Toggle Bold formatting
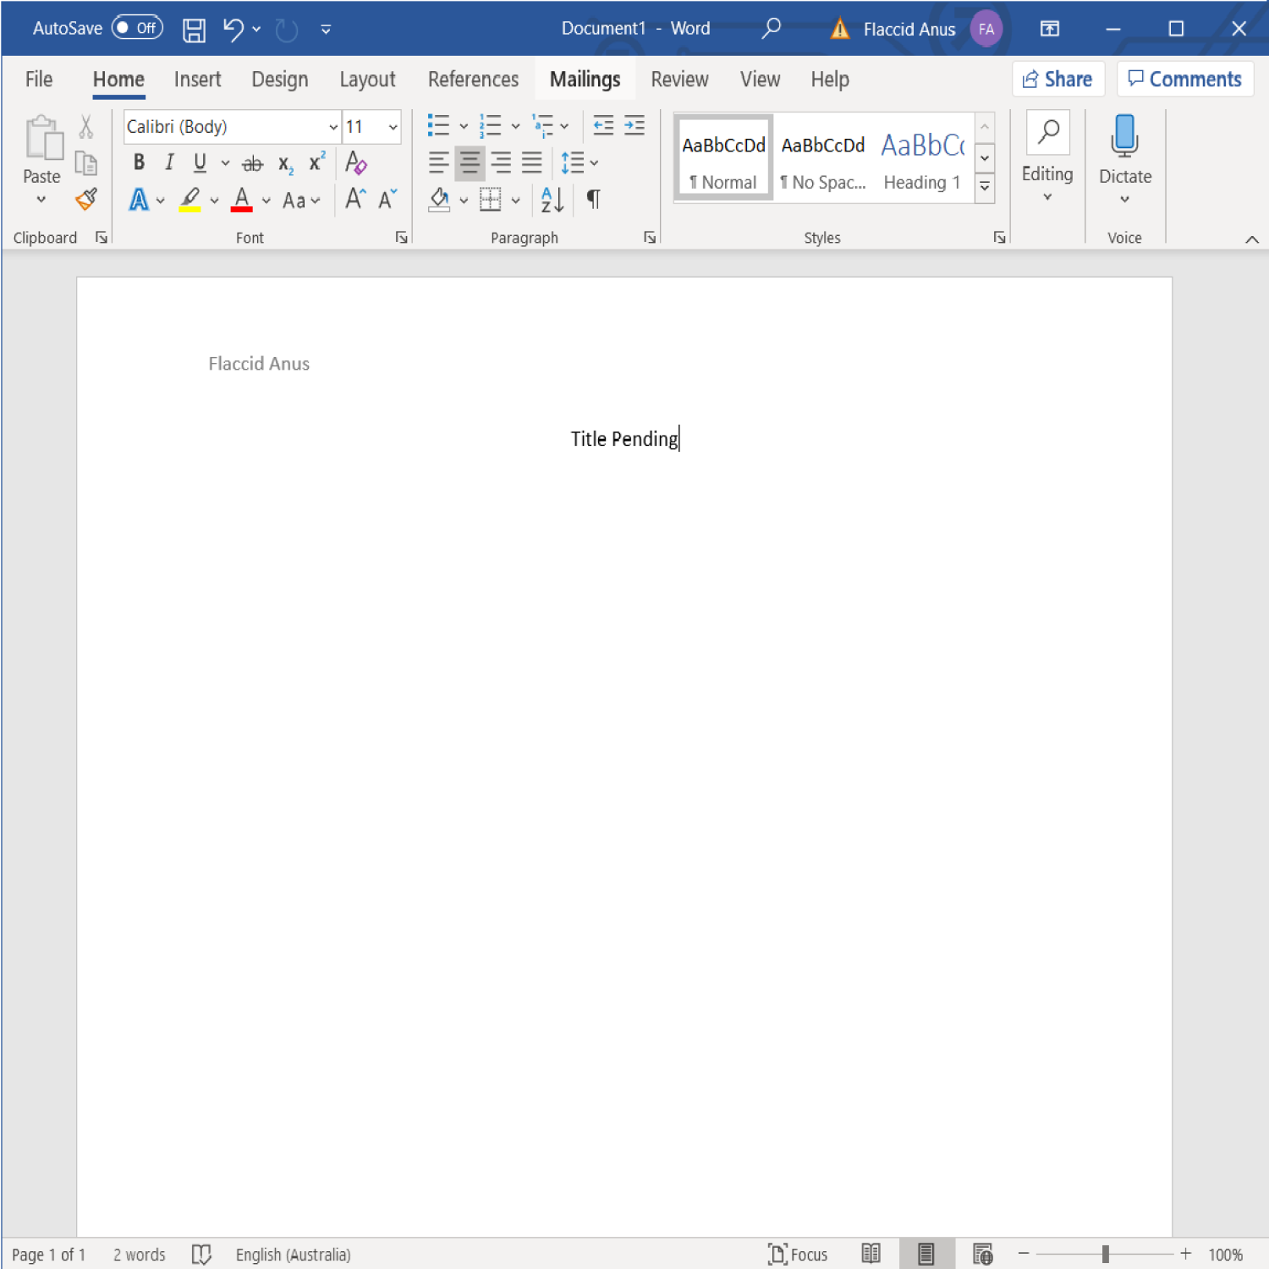Image resolution: width=1269 pixels, height=1269 pixels. [139, 162]
